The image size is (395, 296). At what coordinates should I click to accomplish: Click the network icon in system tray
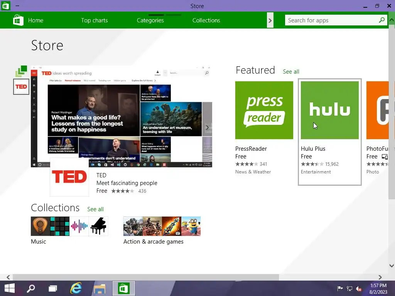click(349, 288)
